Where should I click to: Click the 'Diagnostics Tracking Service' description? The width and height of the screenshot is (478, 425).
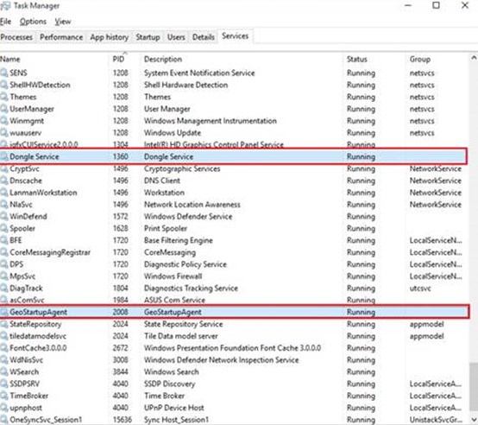(191, 288)
